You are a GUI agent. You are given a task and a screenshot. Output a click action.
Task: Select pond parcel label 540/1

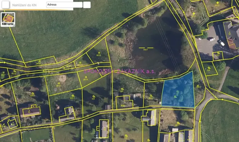coord(146,49)
